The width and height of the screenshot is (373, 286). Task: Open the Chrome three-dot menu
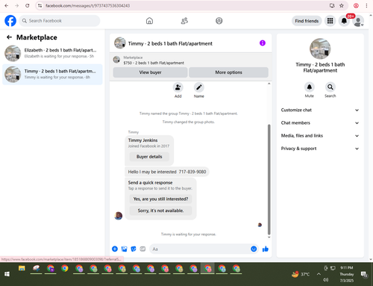click(366, 5)
